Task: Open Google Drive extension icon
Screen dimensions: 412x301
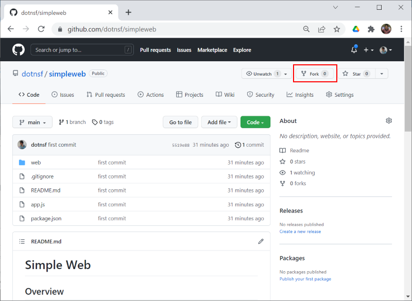Action: point(356,29)
